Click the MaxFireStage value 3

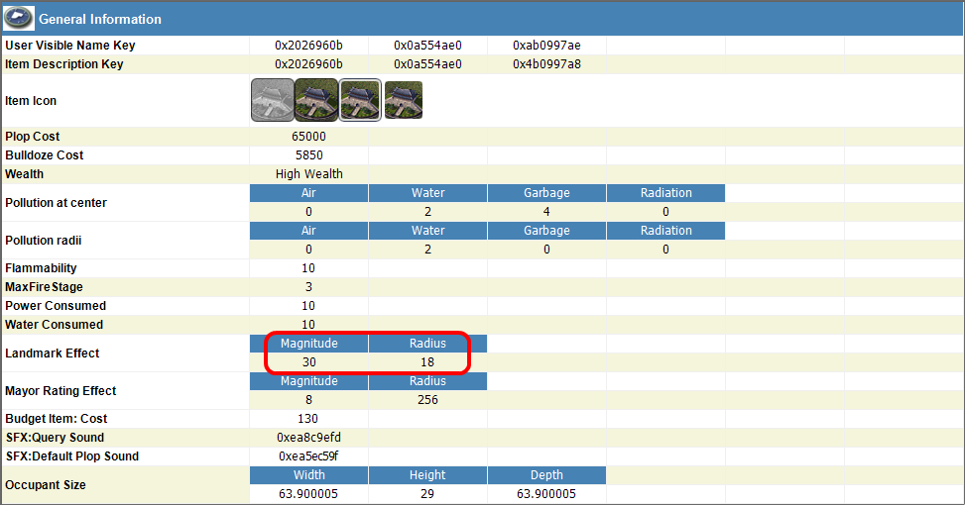(309, 287)
